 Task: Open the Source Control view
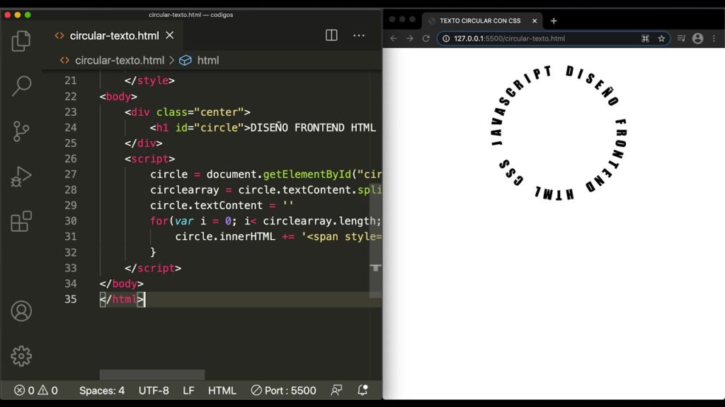pos(21,131)
